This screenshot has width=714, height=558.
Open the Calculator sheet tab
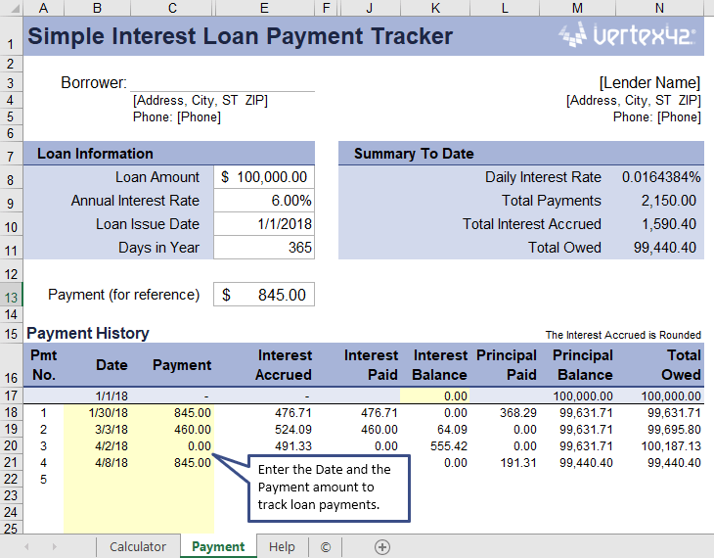[138, 546]
